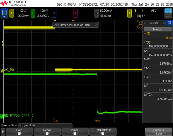173x136 pixels.
Task: Click the EN_RTVDD_0P77_0 channel label
Action: pos(19,116)
